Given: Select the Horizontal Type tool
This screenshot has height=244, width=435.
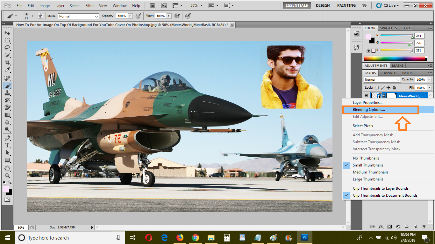Looking at the screenshot, I should [7, 146].
